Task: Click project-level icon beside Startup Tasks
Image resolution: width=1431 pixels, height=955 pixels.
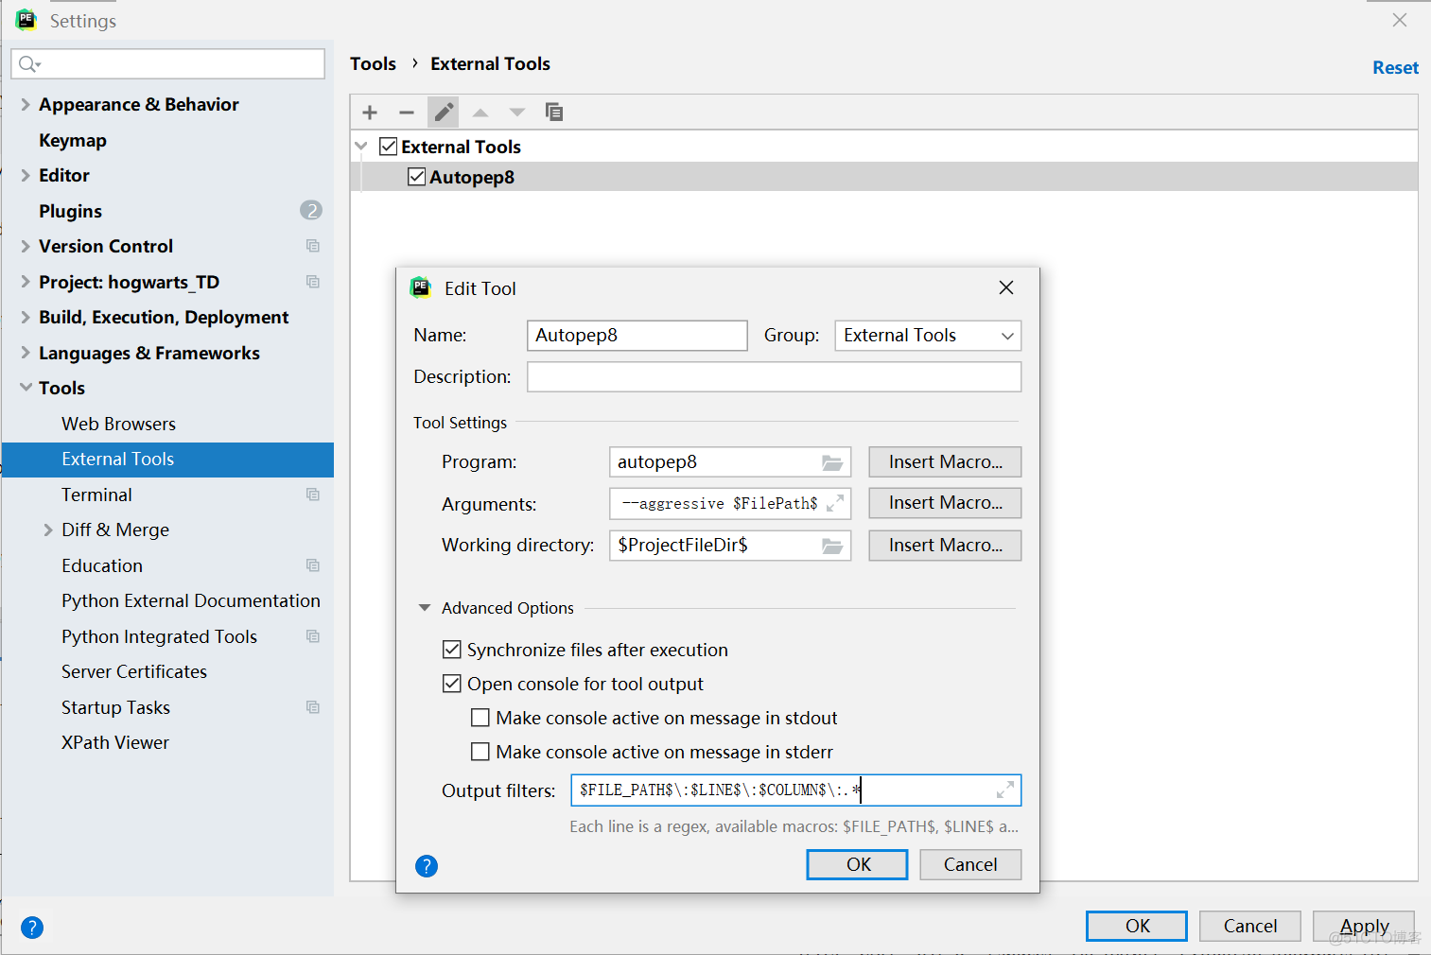Action: point(313,707)
